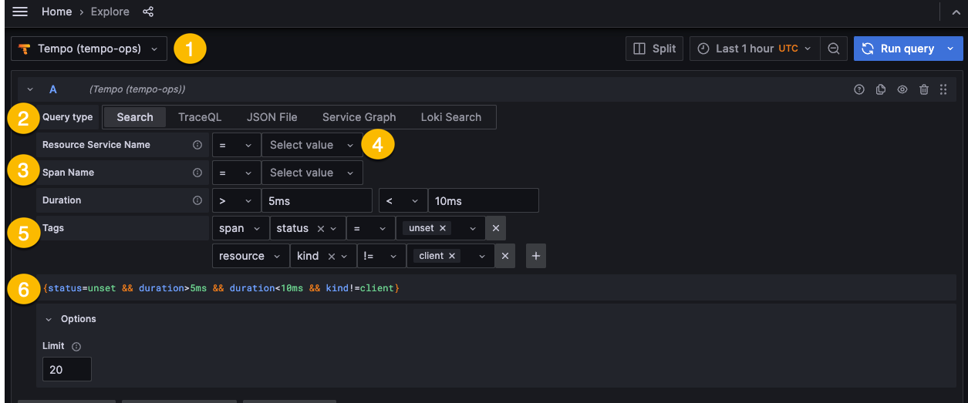
Task: Open Resource Service Name value dropdown
Action: (x=312, y=145)
